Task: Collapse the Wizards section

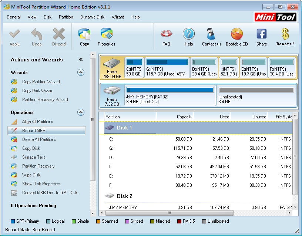Action: [x=81, y=73]
